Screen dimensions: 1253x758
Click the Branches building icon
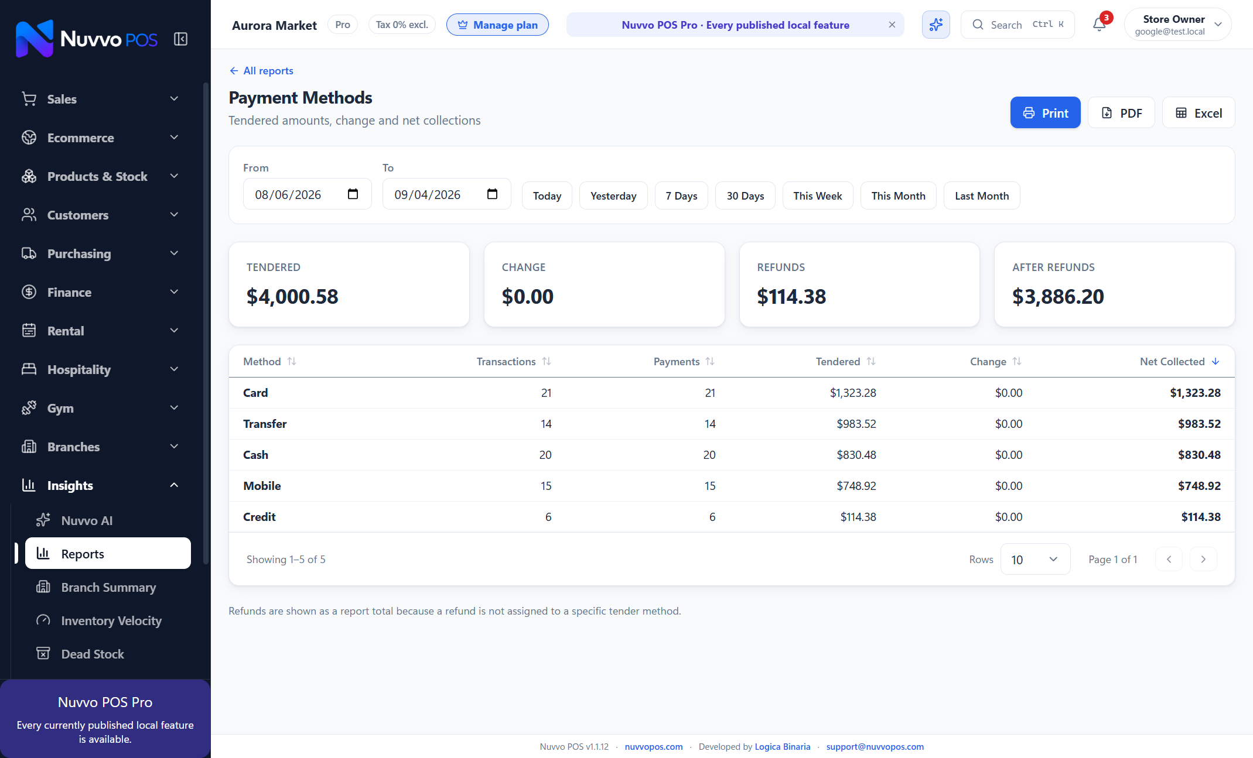(x=29, y=447)
